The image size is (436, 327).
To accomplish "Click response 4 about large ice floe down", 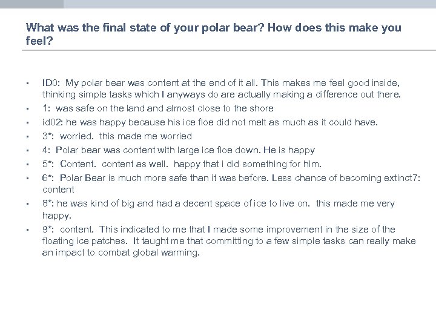I will pos(178,150).
